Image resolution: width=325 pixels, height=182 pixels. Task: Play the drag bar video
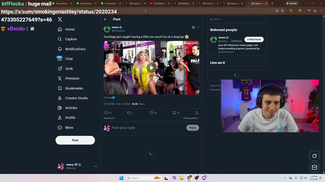tap(151, 68)
